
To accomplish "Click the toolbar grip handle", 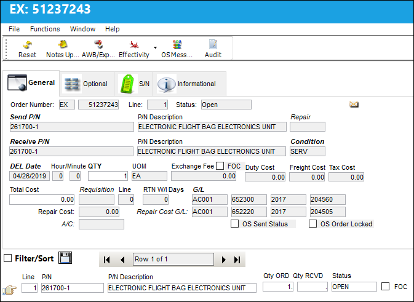I will point(6,49).
